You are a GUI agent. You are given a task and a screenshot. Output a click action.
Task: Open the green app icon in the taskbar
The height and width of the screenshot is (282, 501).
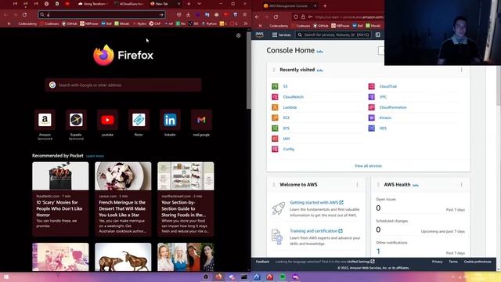pos(283,277)
